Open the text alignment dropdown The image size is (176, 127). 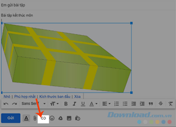click(x=106, y=104)
